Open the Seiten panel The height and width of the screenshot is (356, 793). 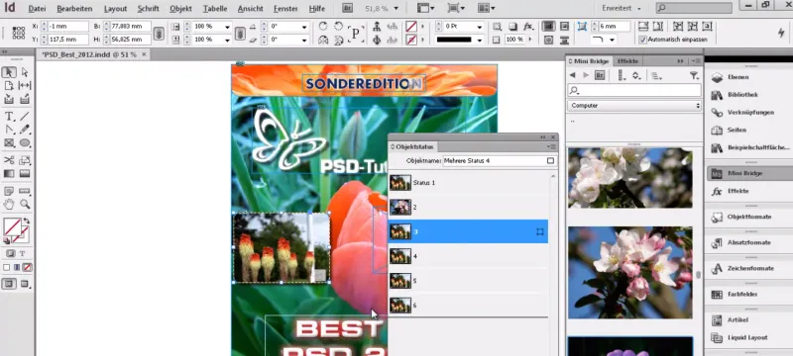pyautogui.click(x=736, y=131)
